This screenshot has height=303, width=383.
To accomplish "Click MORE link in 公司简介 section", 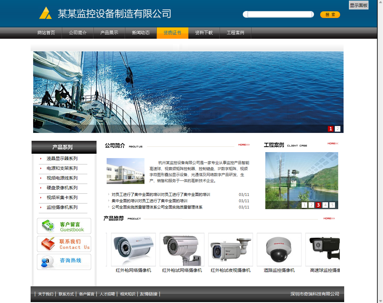I will coord(244,145).
